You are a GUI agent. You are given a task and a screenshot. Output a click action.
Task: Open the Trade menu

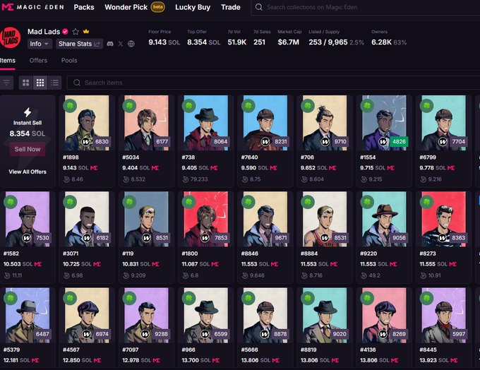click(231, 7)
